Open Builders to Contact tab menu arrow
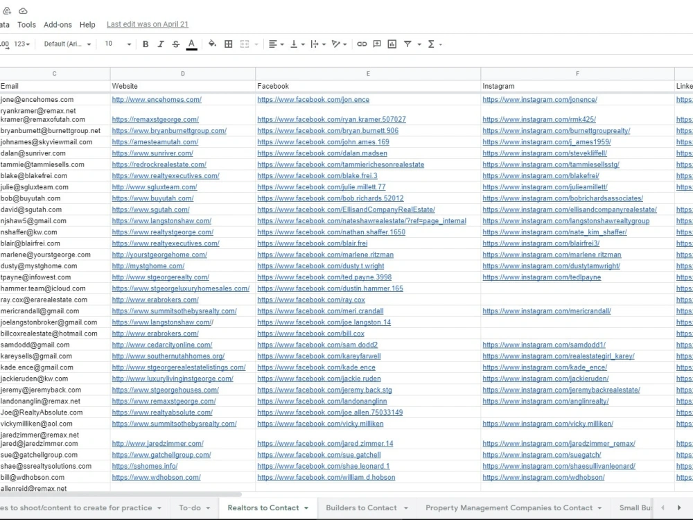This screenshot has height=520, width=693. tap(405, 508)
